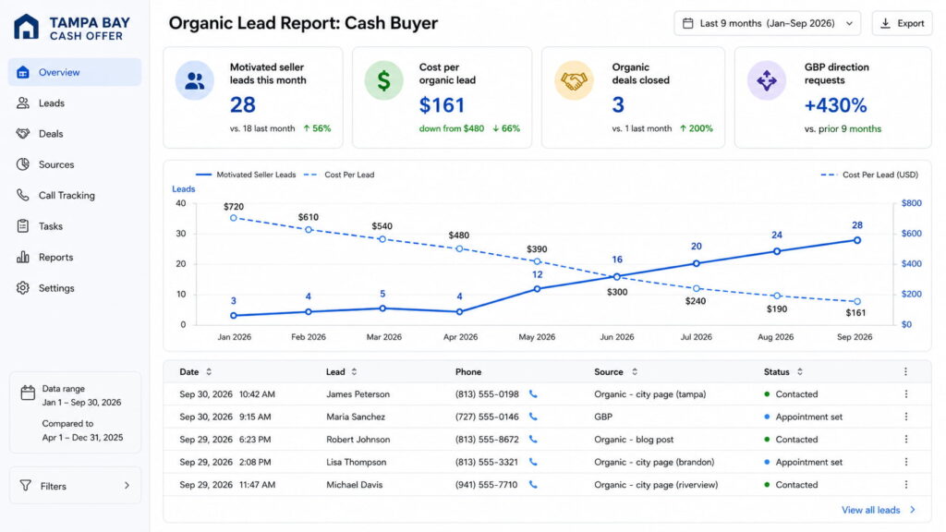The width and height of the screenshot is (946, 532).
Task: Click Contacted status for Michael Davis
Action: [x=791, y=485]
